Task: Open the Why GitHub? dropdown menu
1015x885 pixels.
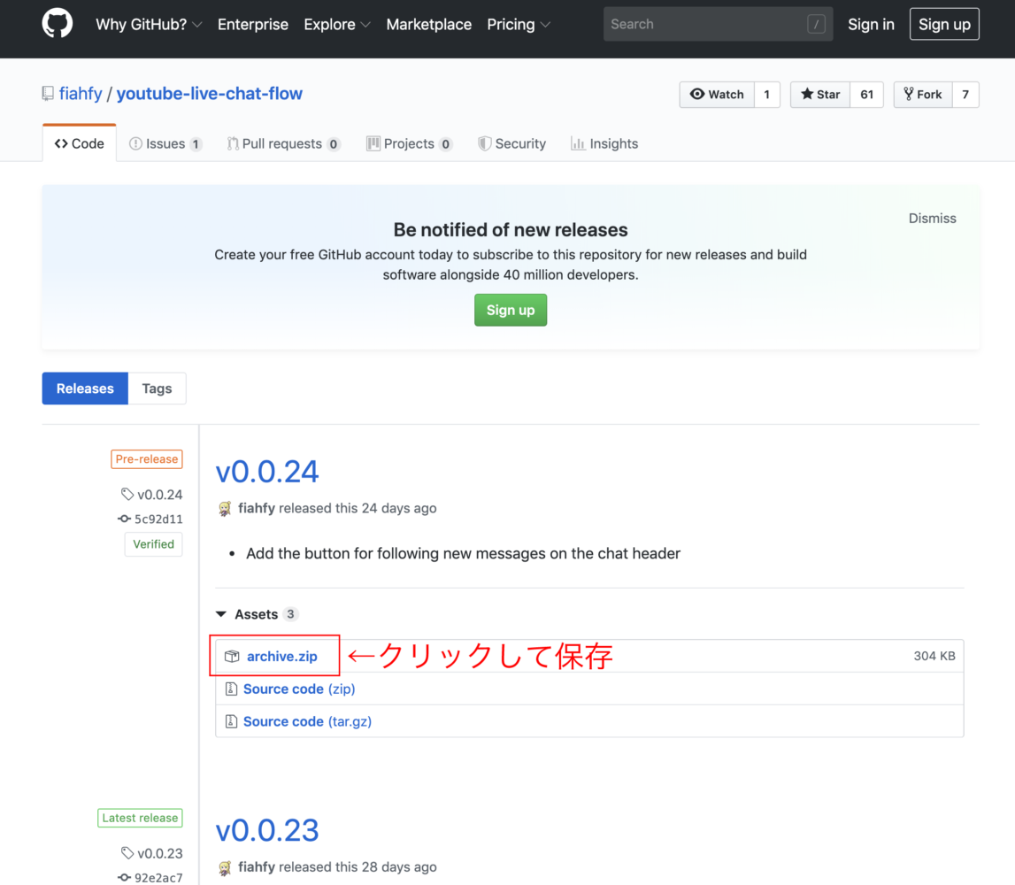Action: (x=149, y=25)
